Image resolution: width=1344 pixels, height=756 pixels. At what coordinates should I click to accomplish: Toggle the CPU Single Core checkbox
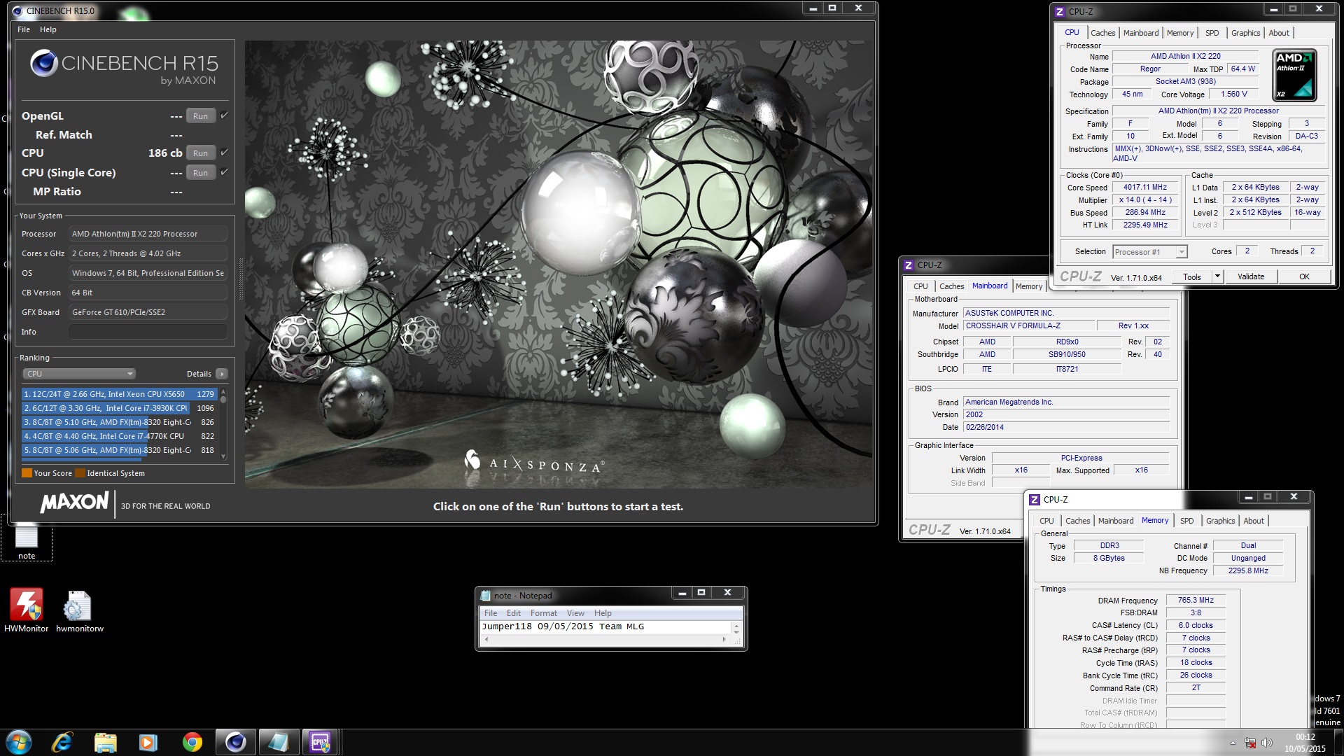[224, 172]
